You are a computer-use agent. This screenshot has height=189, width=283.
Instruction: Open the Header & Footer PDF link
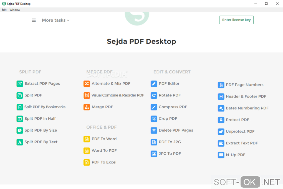coord(246,96)
